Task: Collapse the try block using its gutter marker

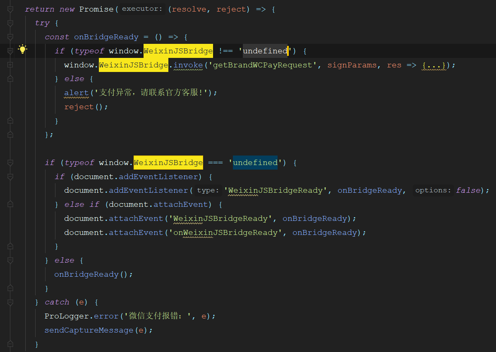Action: tap(10, 23)
